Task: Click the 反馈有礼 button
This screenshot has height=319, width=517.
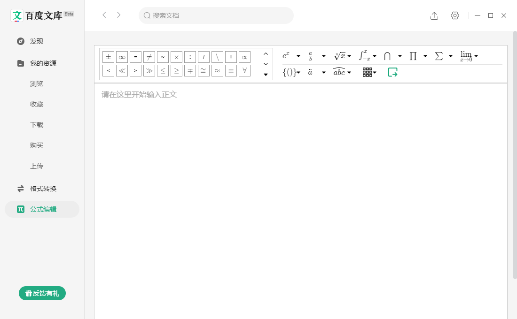Action: pos(42,293)
